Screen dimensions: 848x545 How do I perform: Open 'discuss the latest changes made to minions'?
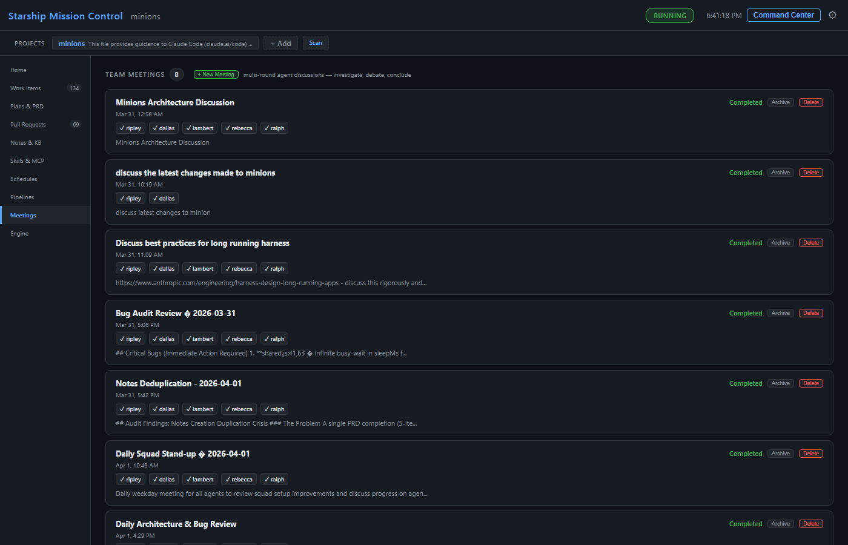[195, 173]
